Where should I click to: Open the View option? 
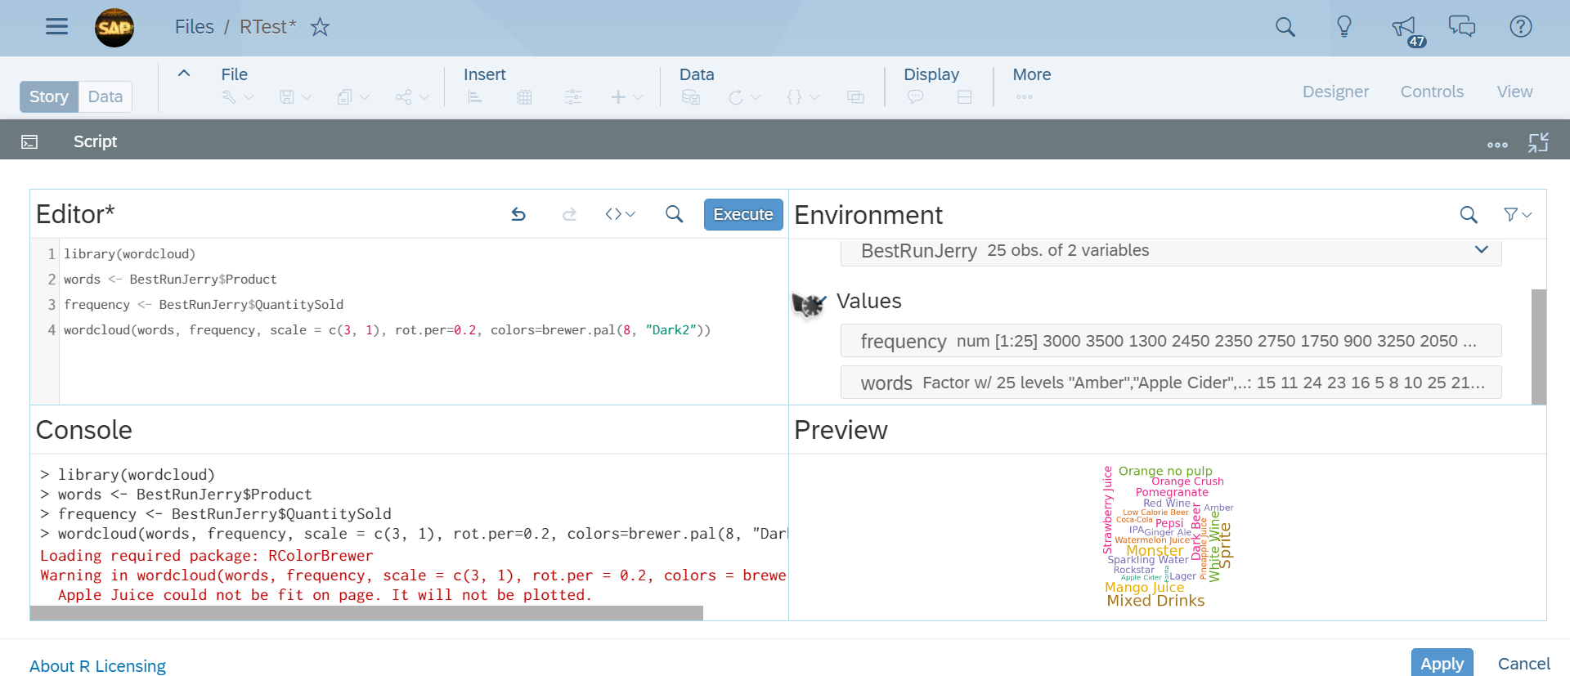pyautogui.click(x=1514, y=92)
